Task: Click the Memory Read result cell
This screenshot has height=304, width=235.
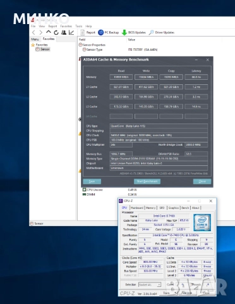Action: pyautogui.click(x=121, y=77)
